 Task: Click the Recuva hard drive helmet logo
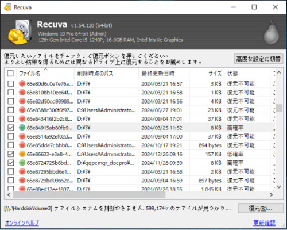(20, 32)
